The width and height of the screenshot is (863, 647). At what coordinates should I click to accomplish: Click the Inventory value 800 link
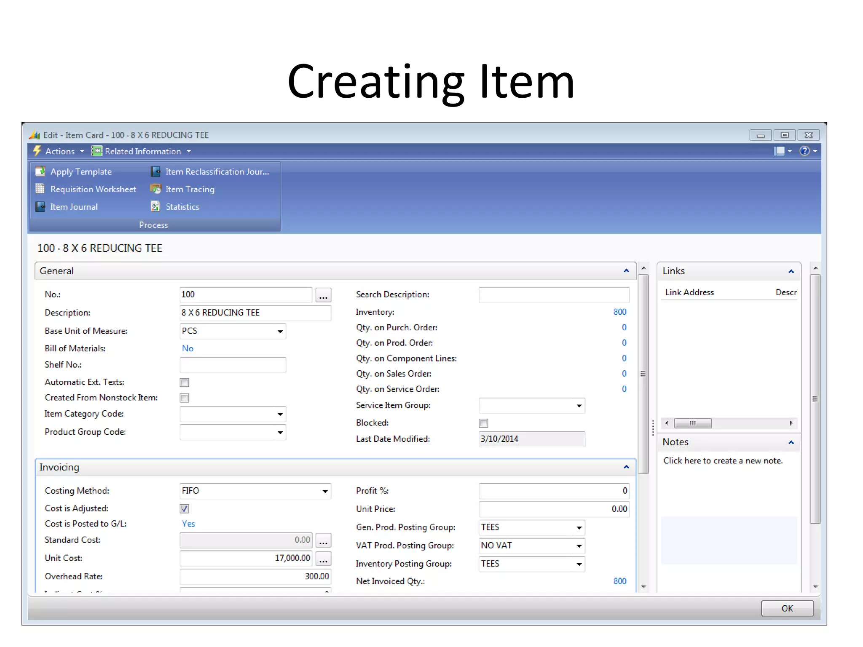point(619,312)
